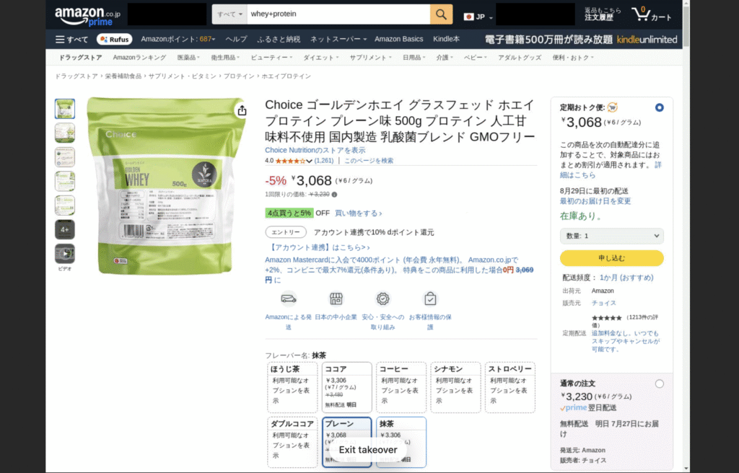The width and height of the screenshot is (739, 473).
Task: Click the 日本の中小企業 storefront icon
Action: (x=336, y=299)
